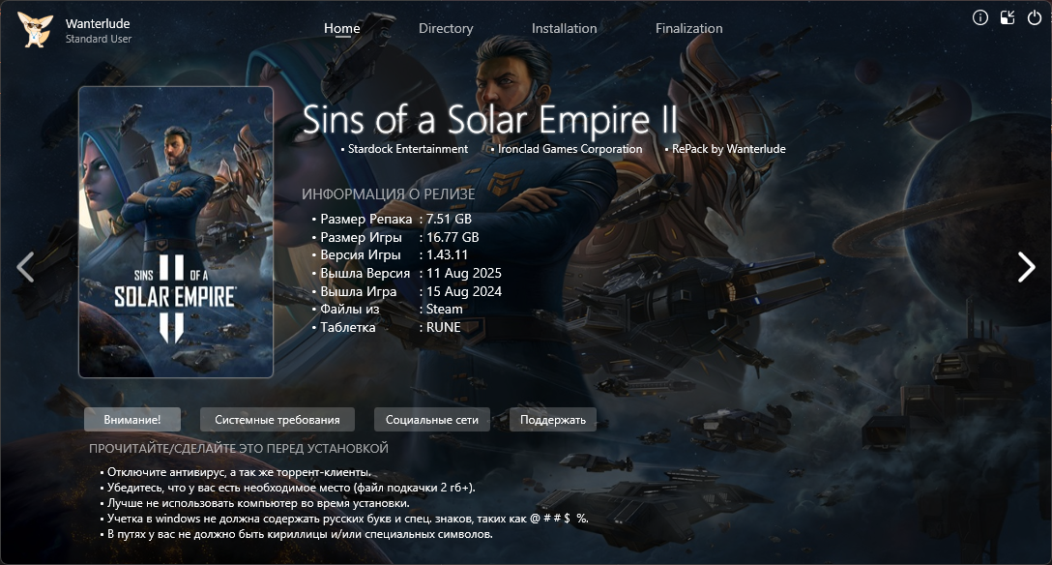1052x565 pixels.
Task: Click the Sins of a Solar Empire cover art
Action: tap(176, 232)
